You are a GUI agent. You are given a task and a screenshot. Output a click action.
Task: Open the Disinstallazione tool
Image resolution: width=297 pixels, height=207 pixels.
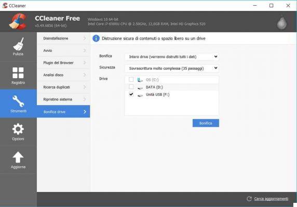pos(63,38)
